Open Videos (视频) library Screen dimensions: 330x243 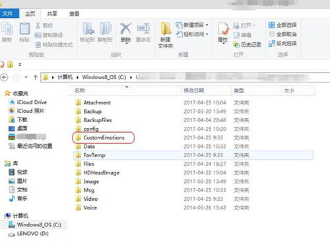tap(18, 172)
